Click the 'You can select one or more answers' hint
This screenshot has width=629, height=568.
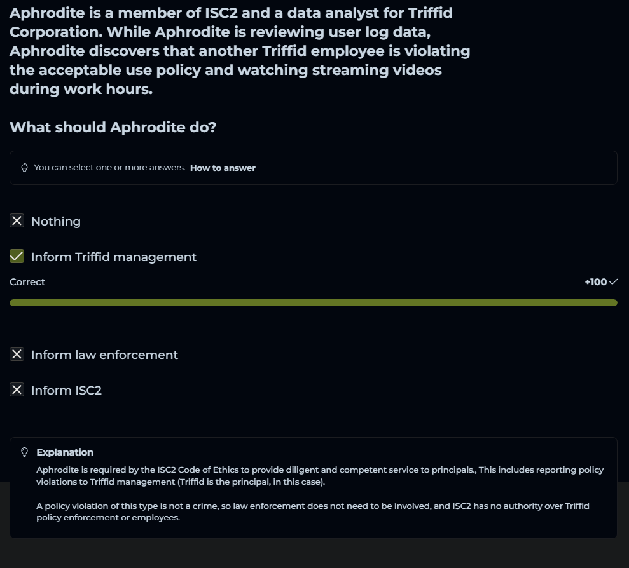tap(109, 168)
